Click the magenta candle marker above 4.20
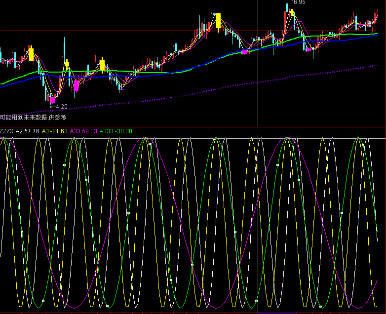386x314 pixels. (x=52, y=100)
